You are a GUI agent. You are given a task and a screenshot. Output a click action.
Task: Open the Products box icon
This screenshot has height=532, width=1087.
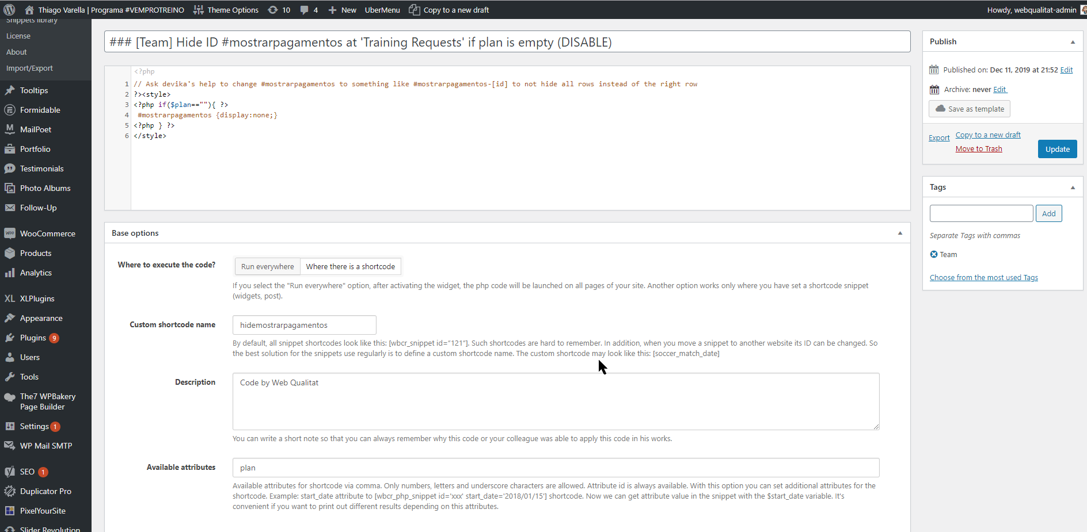click(x=10, y=253)
